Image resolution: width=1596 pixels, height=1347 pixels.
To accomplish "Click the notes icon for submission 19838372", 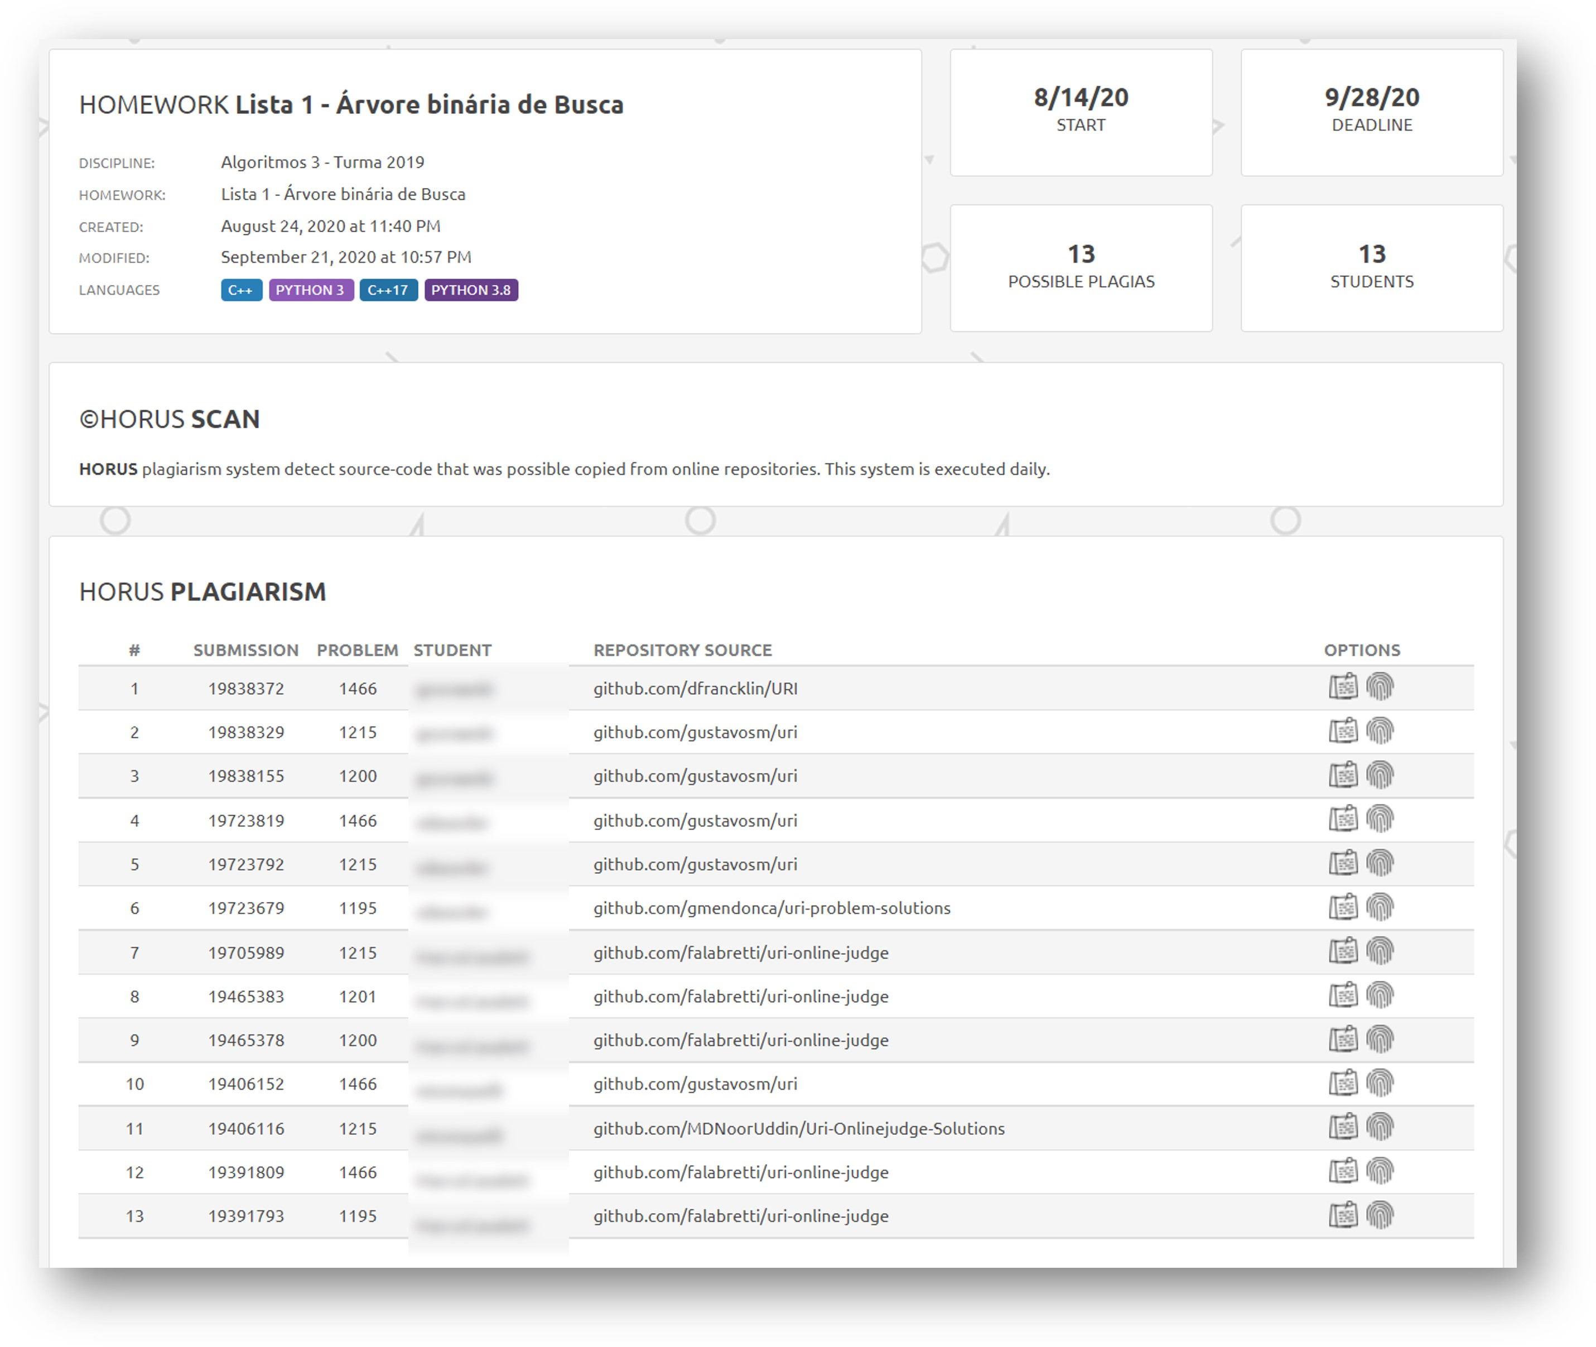I will point(1343,686).
